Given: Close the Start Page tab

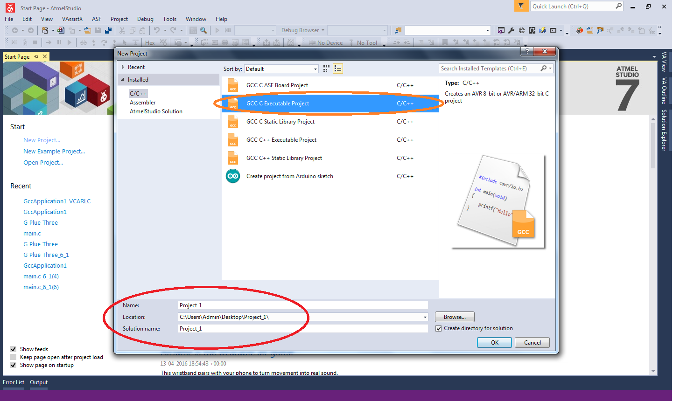Looking at the screenshot, I should point(45,56).
